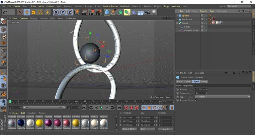Image resolution: width=255 pixels, height=135 pixels.
Task: Toggle X axis lock
Action: click(56, 12)
